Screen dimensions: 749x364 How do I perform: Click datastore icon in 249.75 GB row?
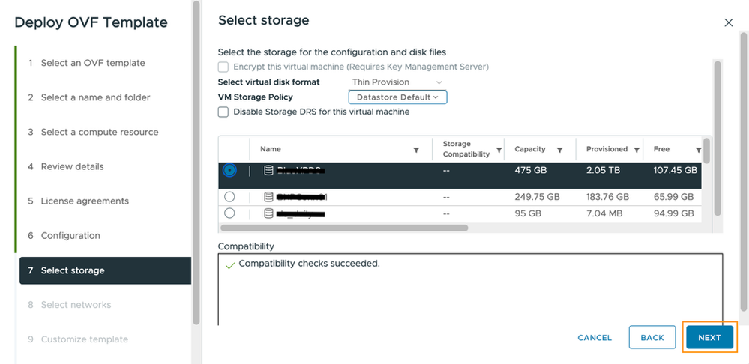click(x=268, y=197)
